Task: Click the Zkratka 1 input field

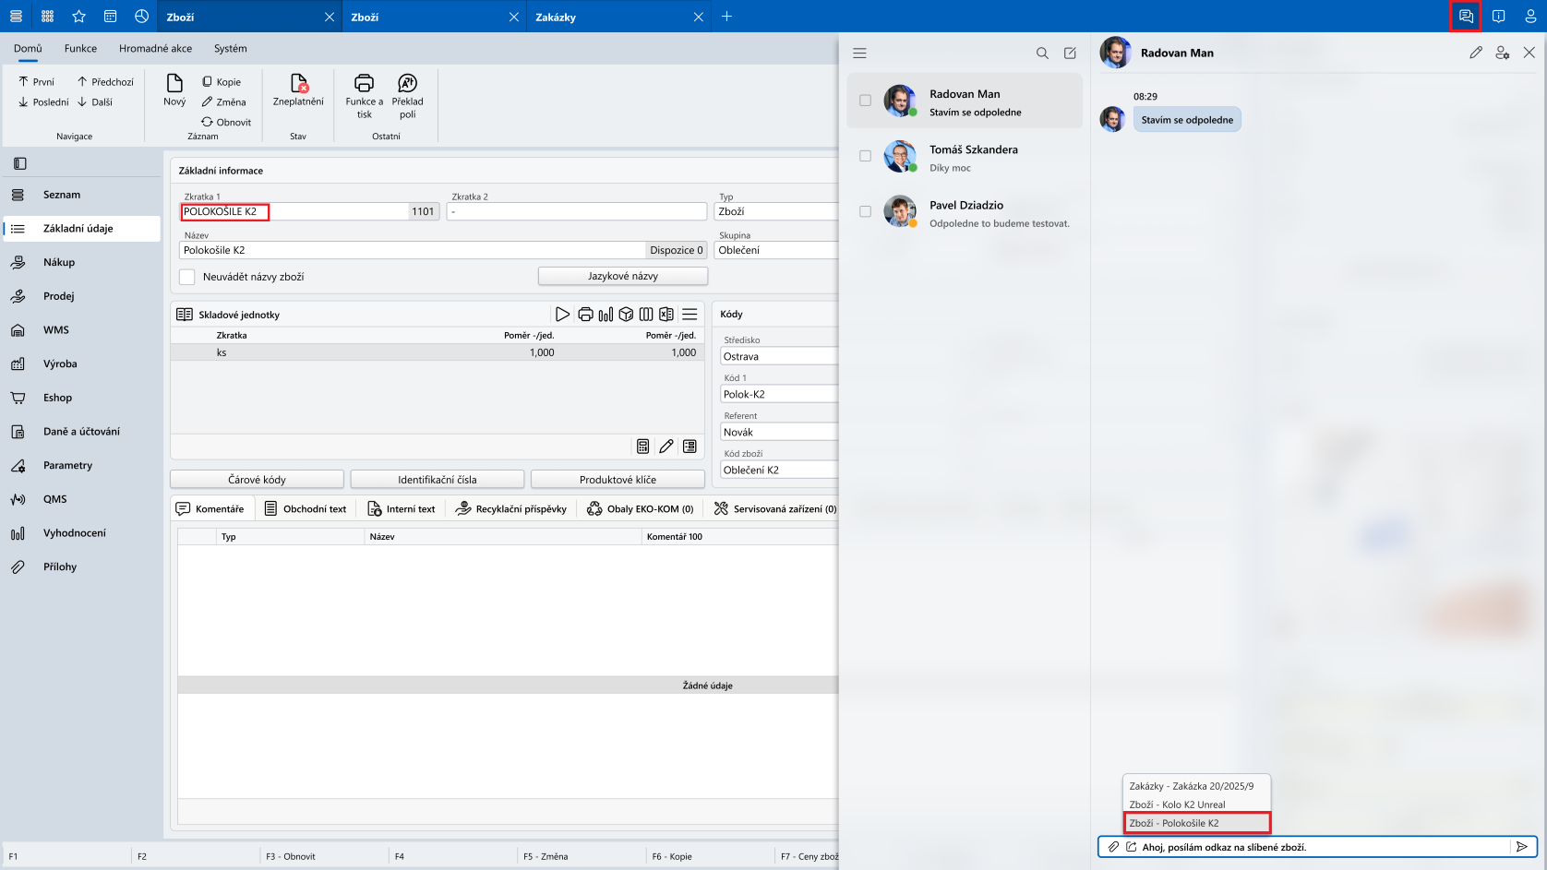Action: [x=294, y=211]
